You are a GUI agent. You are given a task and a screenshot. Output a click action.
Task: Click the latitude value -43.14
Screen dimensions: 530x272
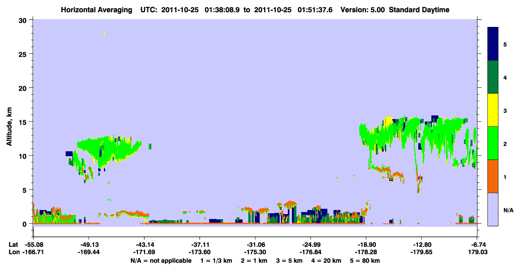tap(144, 245)
